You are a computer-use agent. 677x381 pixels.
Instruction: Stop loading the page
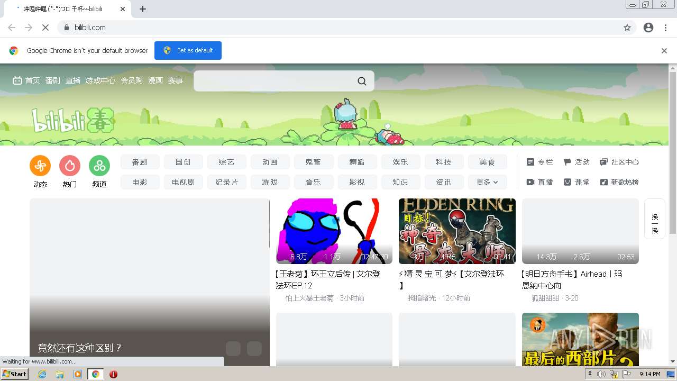pos(45,28)
